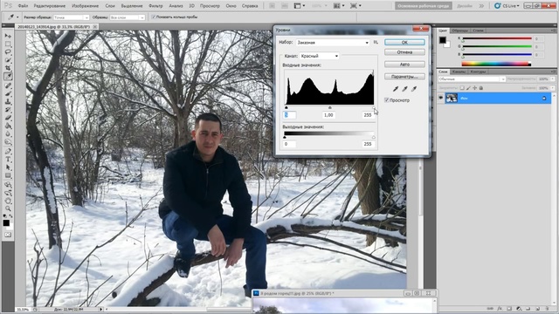Toggle lock transparent pixels in Layers panel
Screen dimensions: 559x314
pos(462,87)
